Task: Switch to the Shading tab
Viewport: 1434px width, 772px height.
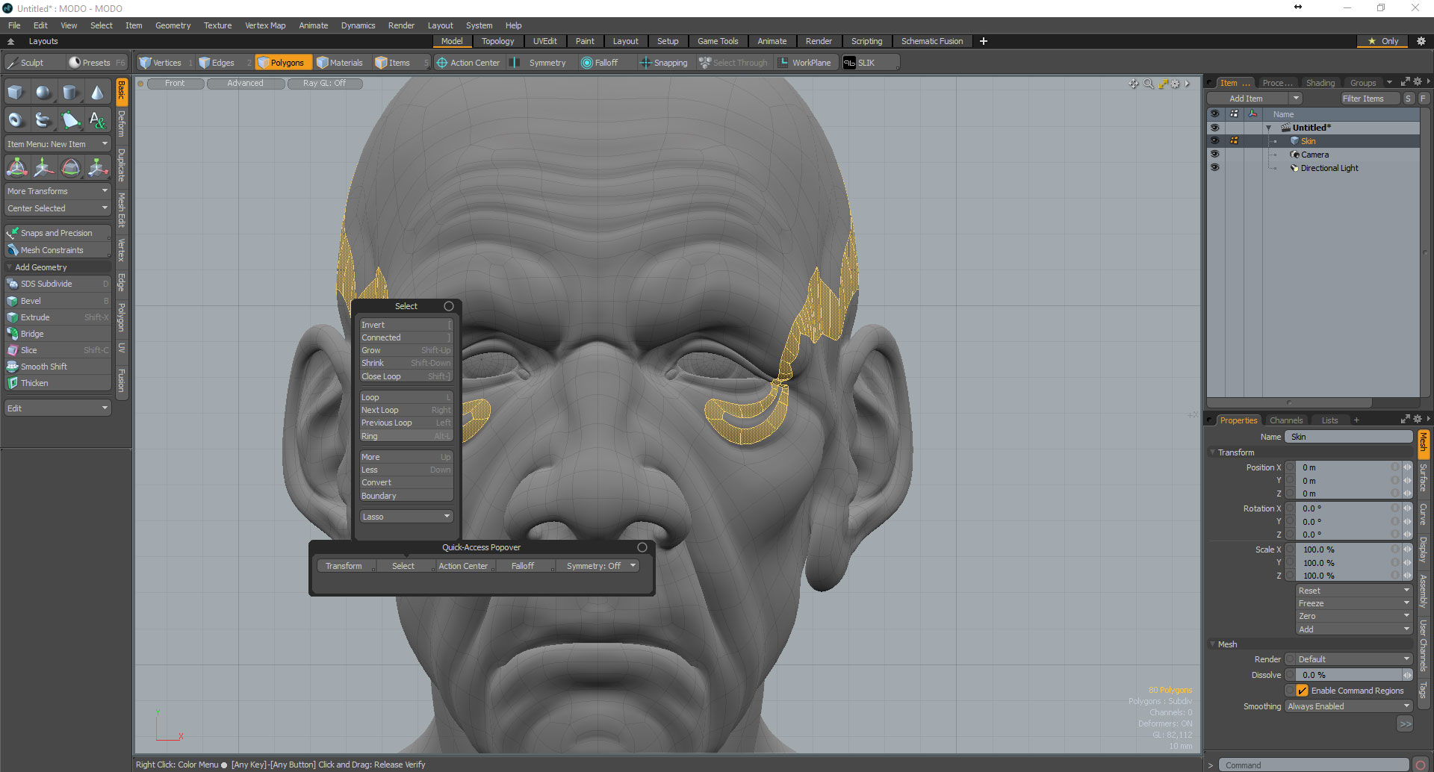Action: (x=1320, y=83)
